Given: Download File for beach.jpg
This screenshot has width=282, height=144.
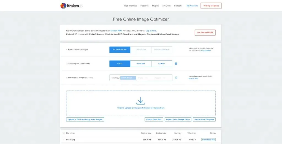Looking at the screenshot, I should point(208,140).
